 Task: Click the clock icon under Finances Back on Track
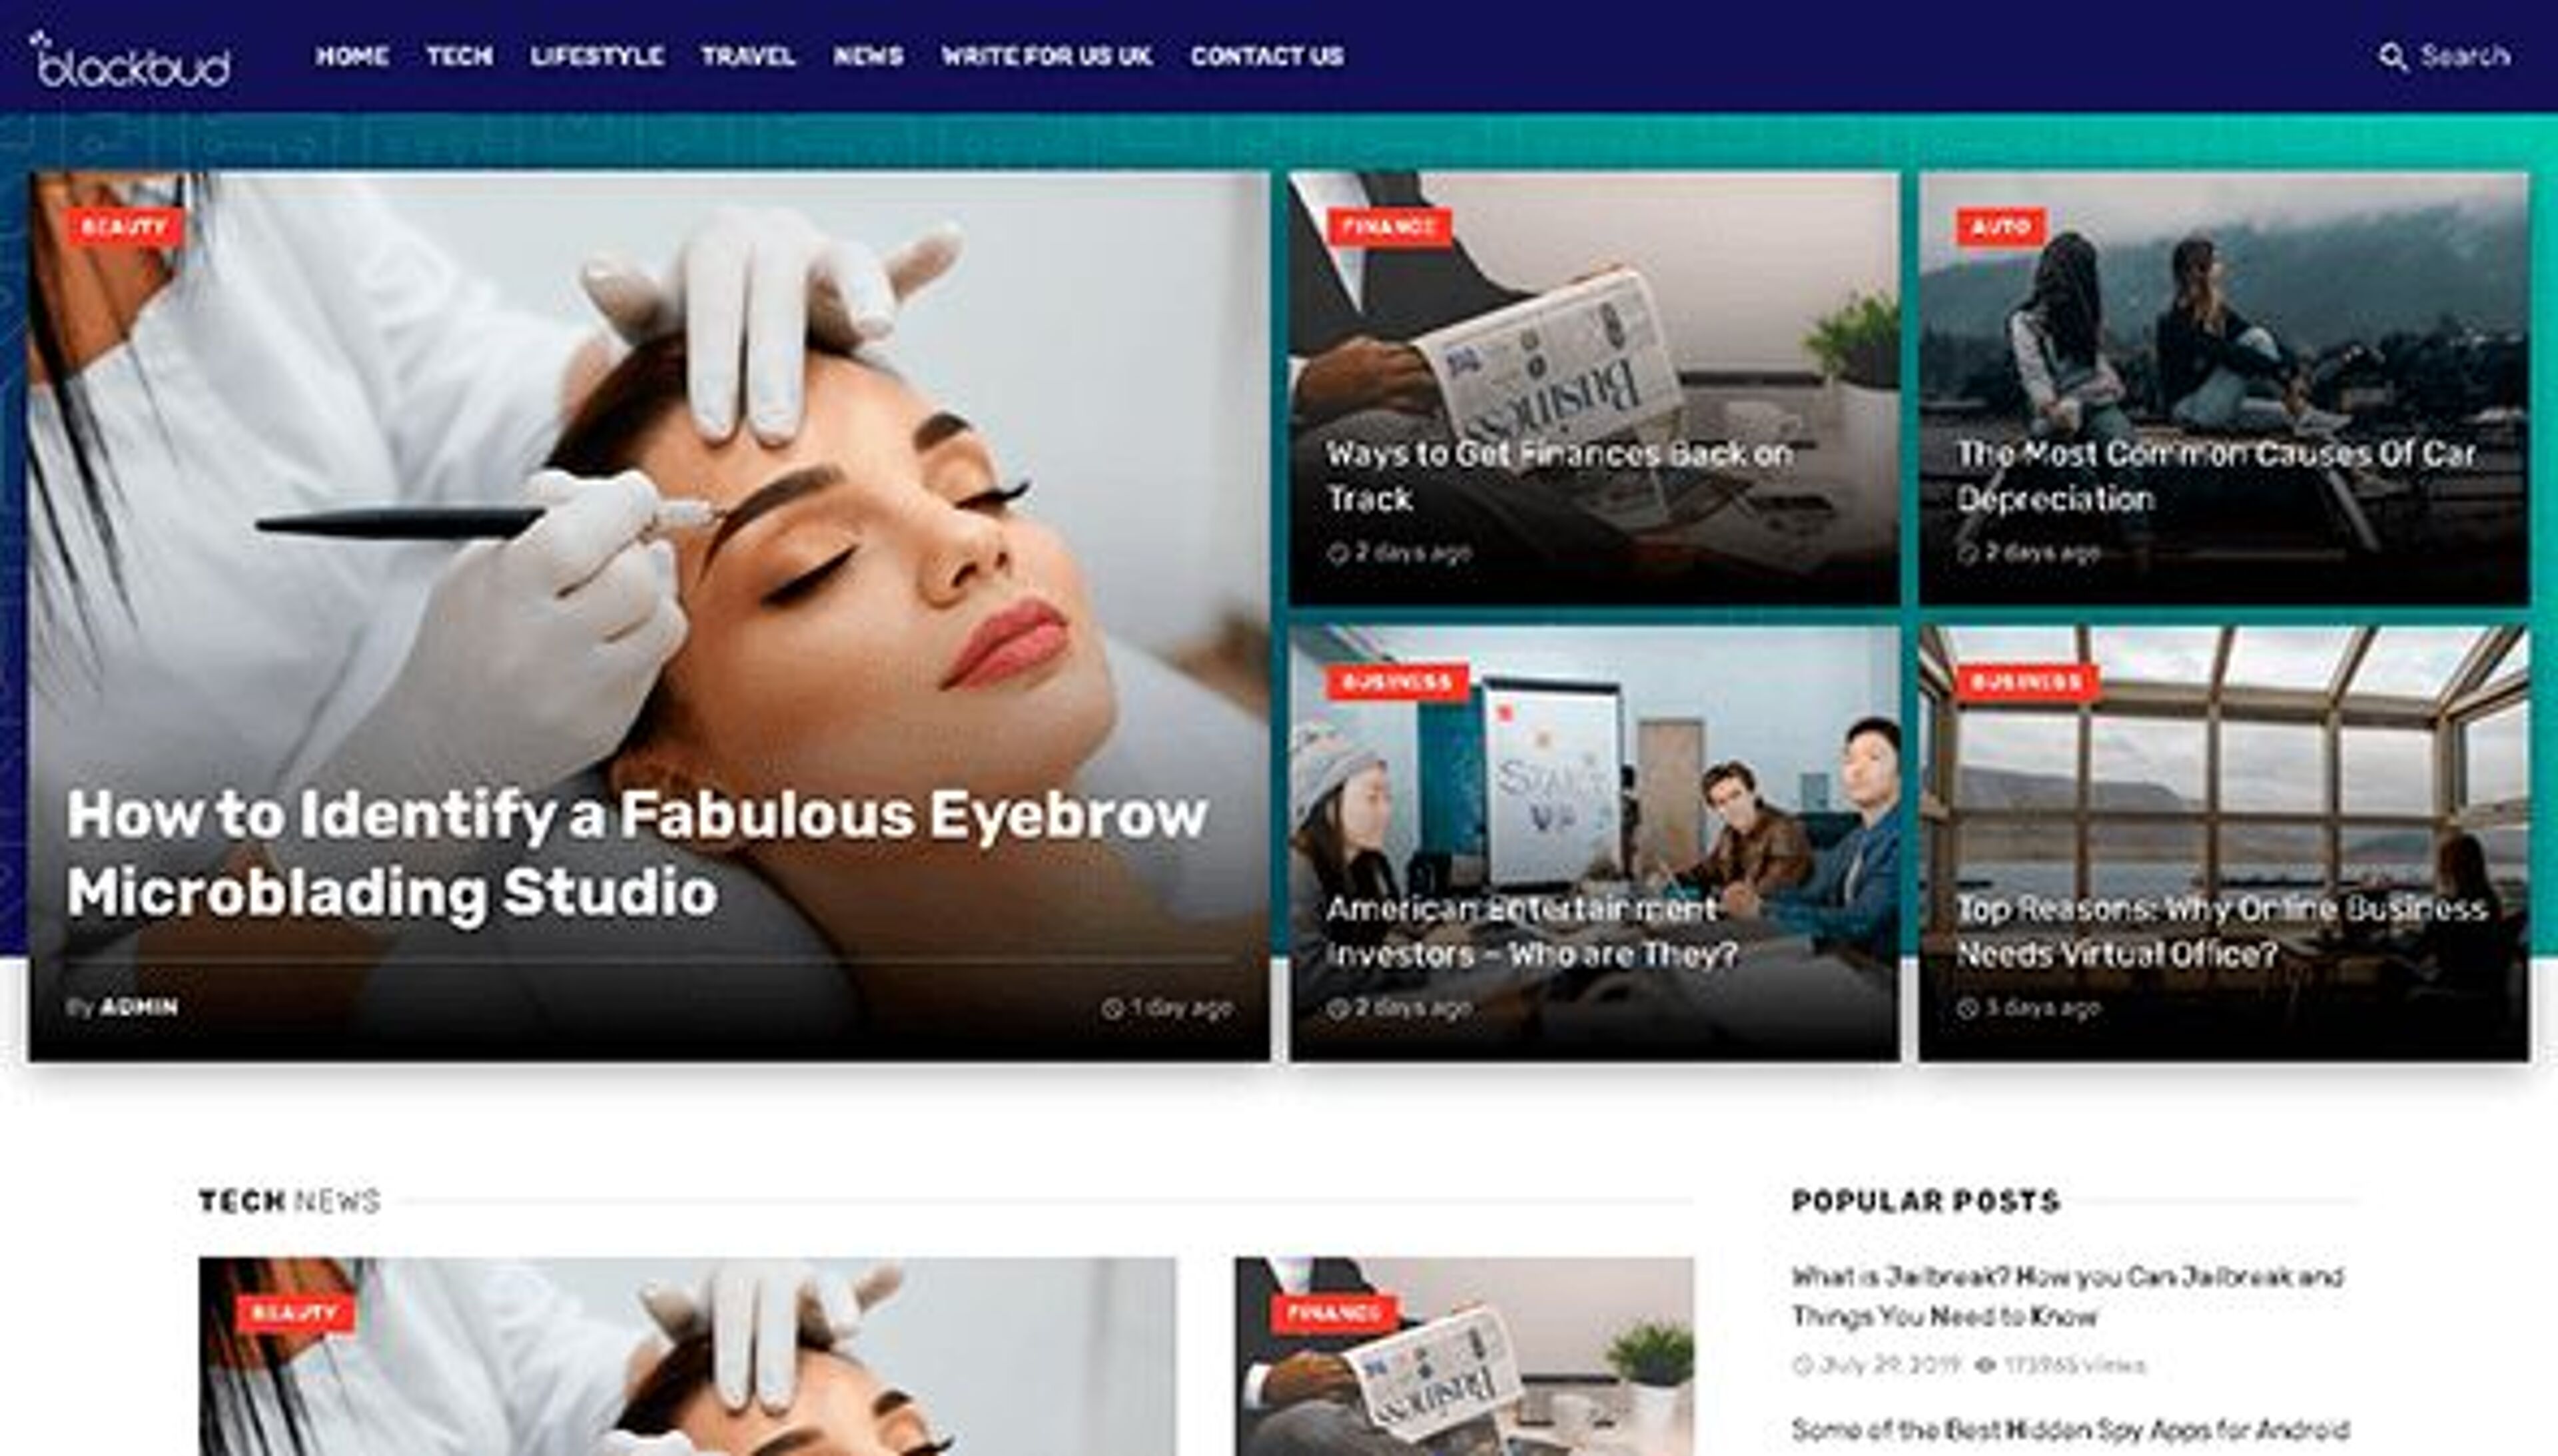click(1338, 553)
